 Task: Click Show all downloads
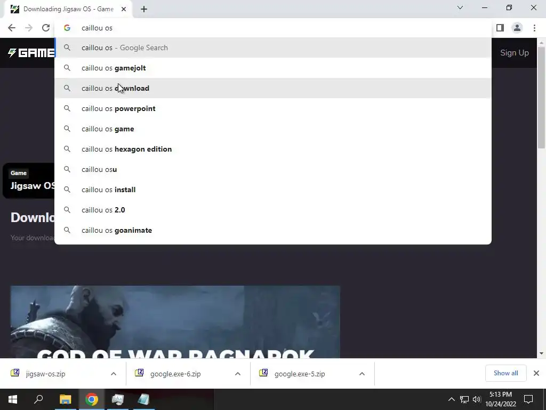coord(505,373)
